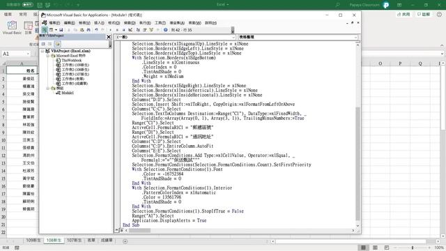Open the Insert UserForm dropdown arrow

pyautogui.click(x=56, y=30)
